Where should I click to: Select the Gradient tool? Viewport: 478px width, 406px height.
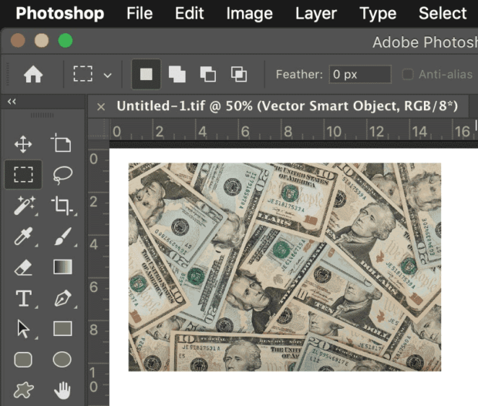coord(62,267)
